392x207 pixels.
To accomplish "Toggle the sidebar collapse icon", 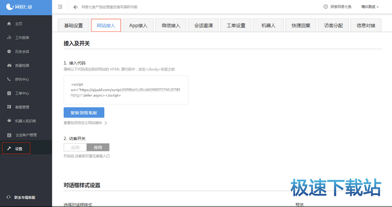I will (x=60, y=7).
